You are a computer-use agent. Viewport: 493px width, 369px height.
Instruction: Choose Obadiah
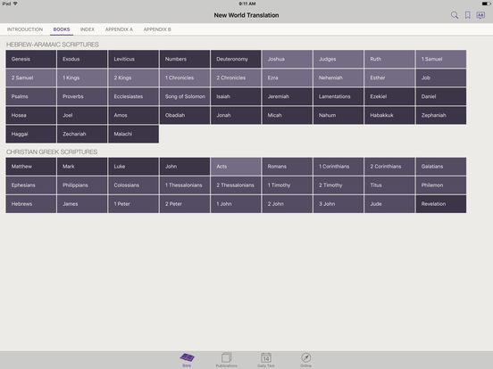tap(185, 115)
